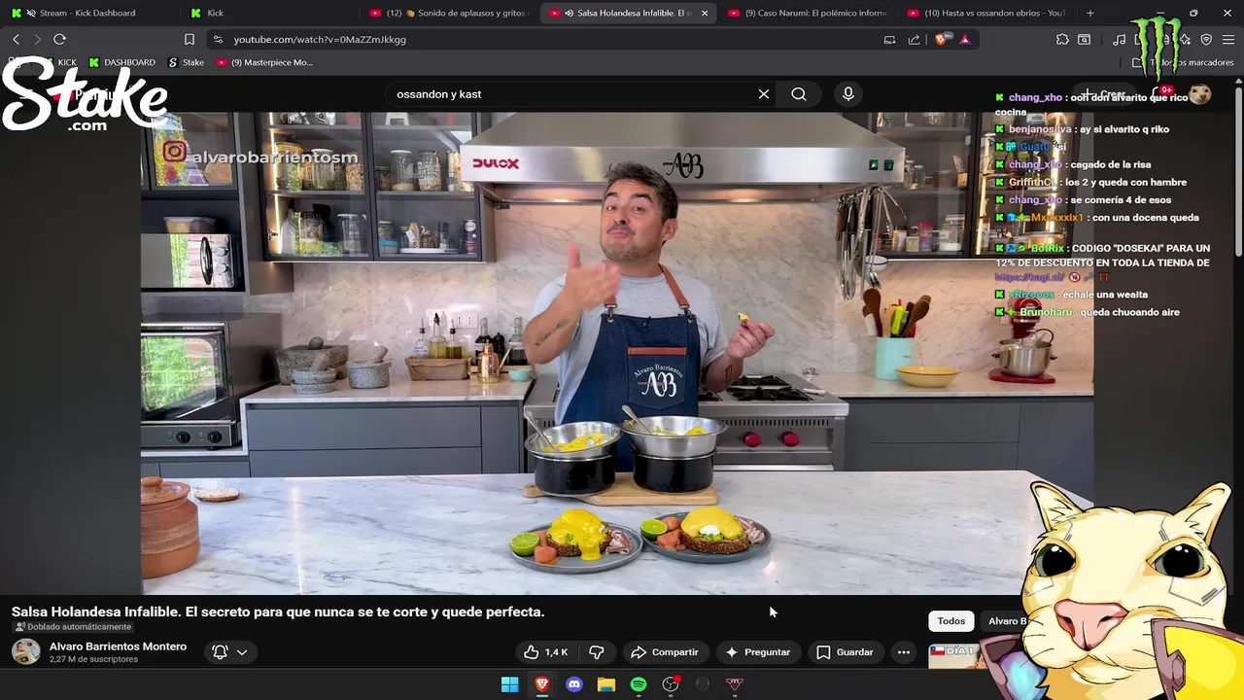Open Brave VPN shield icon
The height and width of the screenshot is (700, 1244).
click(x=1206, y=40)
